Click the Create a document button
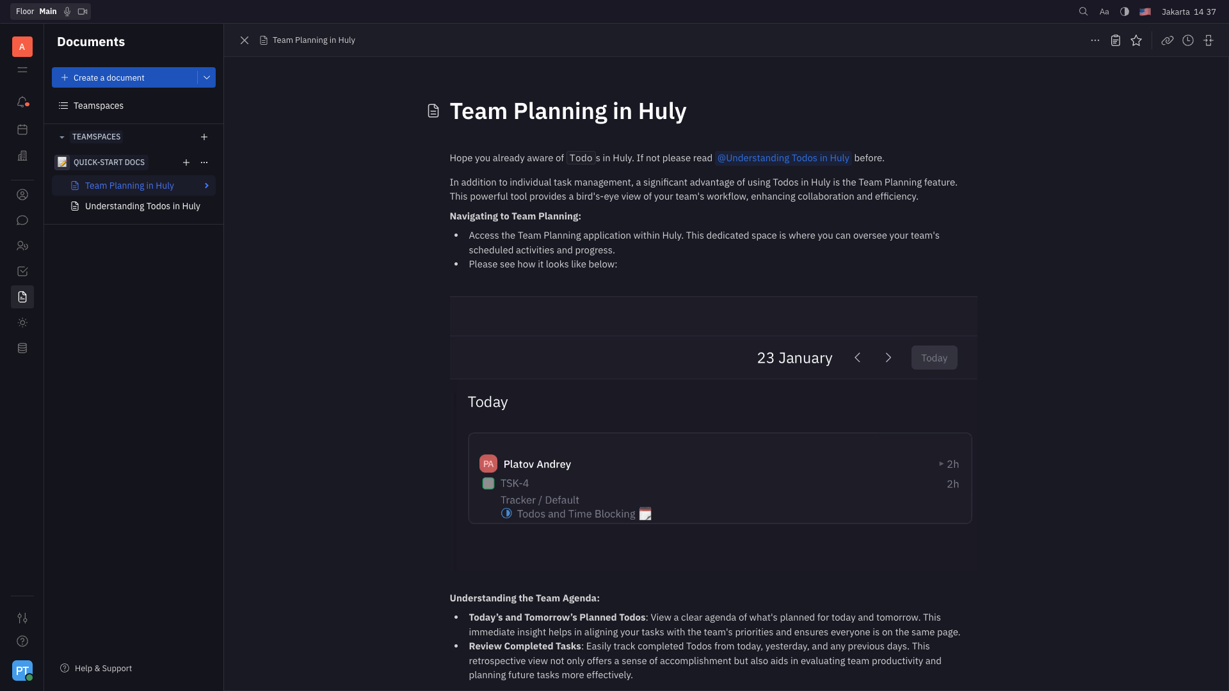Screen dimensions: 1229x691 (125, 77)
